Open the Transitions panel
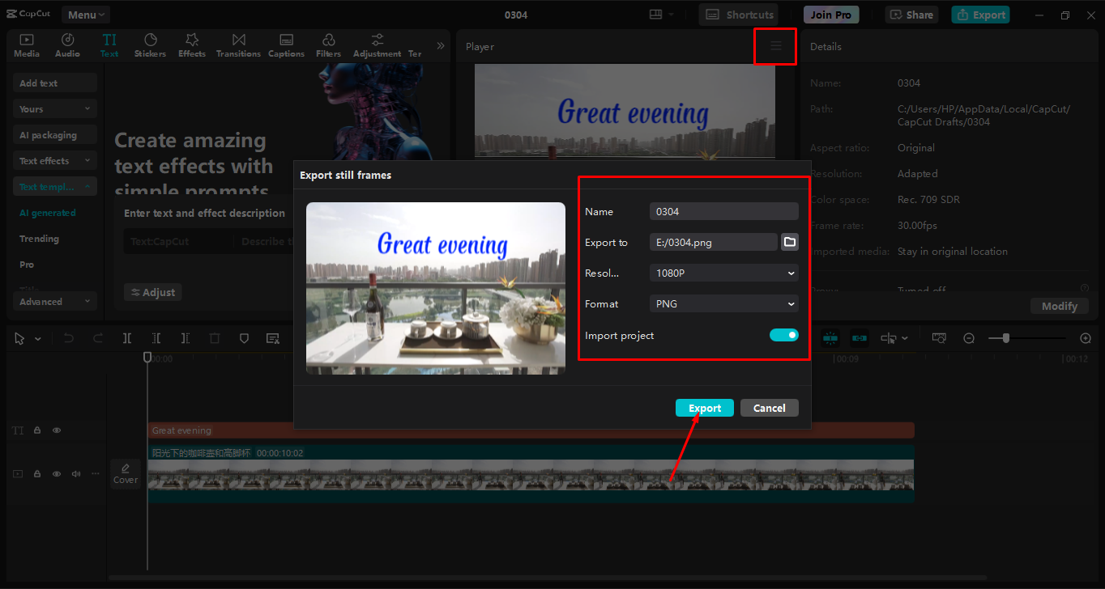Image resolution: width=1105 pixels, height=589 pixels. click(238, 44)
